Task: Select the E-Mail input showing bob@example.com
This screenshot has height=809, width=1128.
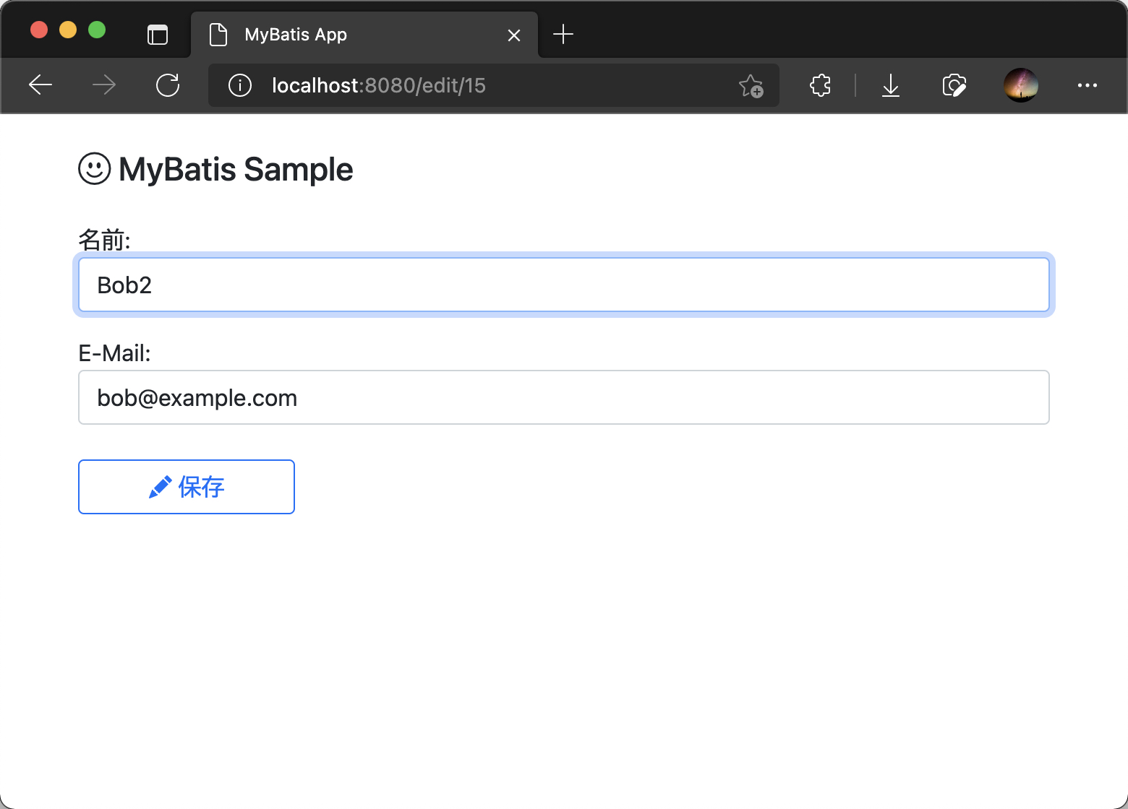Action: (564, 397)
